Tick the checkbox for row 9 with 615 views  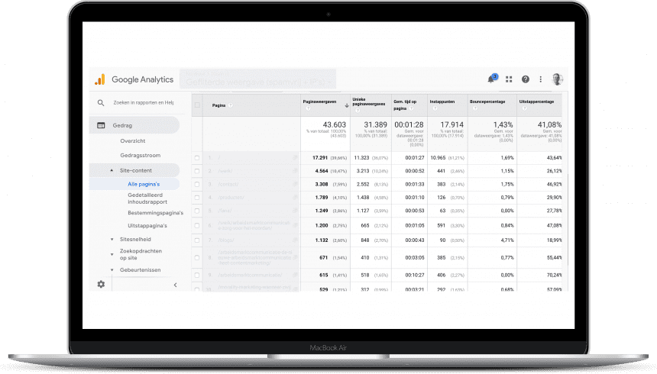(197, 276)
